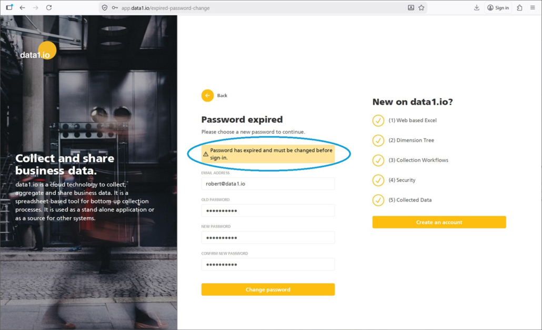This screenshot has height=330, width=542.
Task: Reload the page with the refresh icon
Action: (x=49, y=8)
